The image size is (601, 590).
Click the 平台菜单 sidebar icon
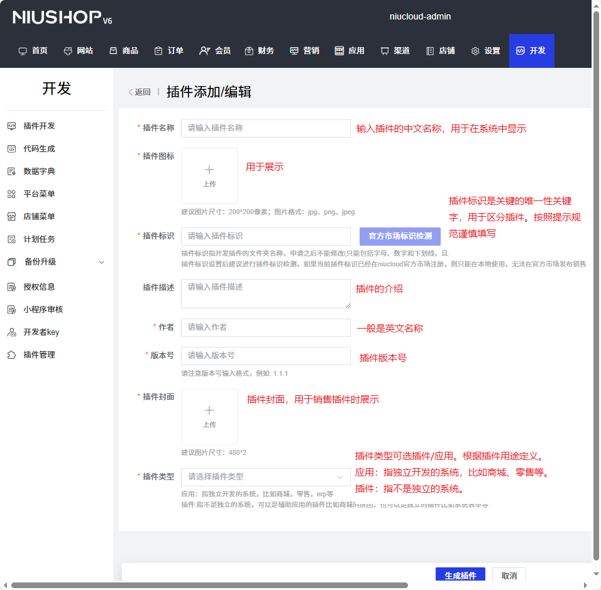point(11,194)
